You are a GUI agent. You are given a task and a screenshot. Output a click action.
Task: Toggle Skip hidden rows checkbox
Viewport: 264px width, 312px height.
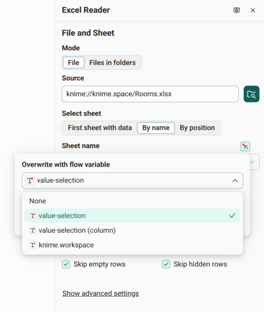(166, 264)
